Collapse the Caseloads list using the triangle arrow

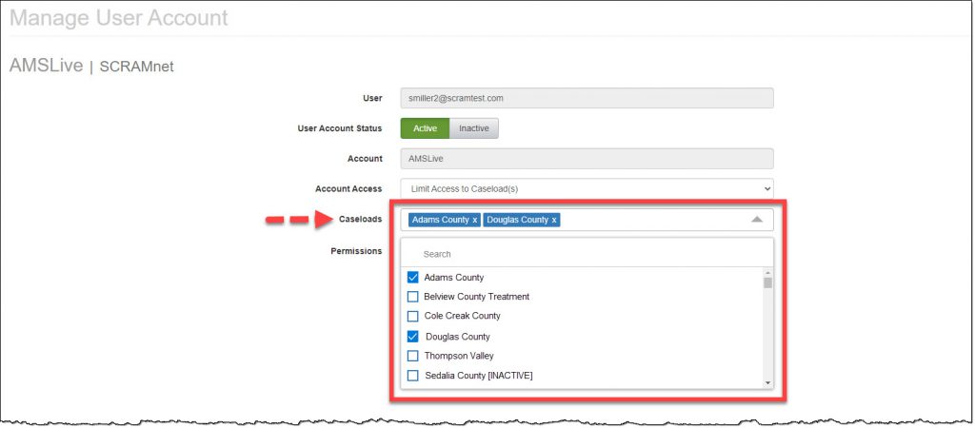pos(757,220)
